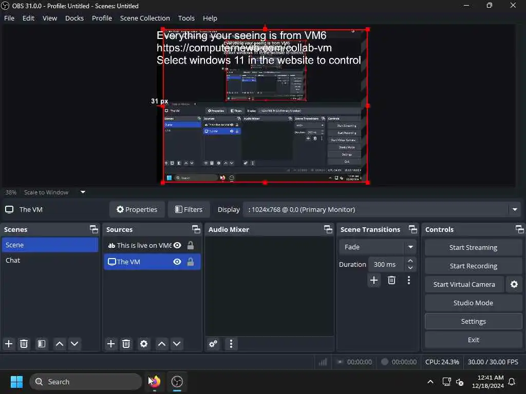The width and height of the screenshot is (526, 394).
Task: Click OBS Studio taskbar icon
Action: tap(177, 382)
